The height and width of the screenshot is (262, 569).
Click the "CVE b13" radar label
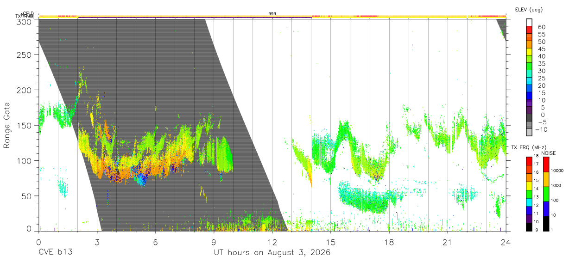[x=55, y=253]
